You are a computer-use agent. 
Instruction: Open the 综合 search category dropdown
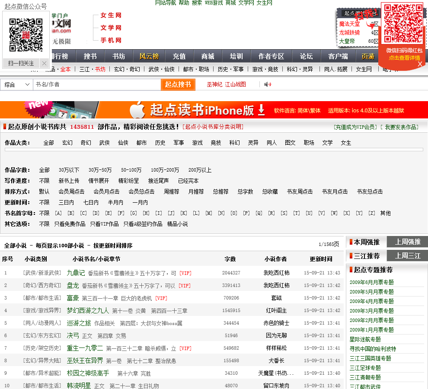click(17, 85)
